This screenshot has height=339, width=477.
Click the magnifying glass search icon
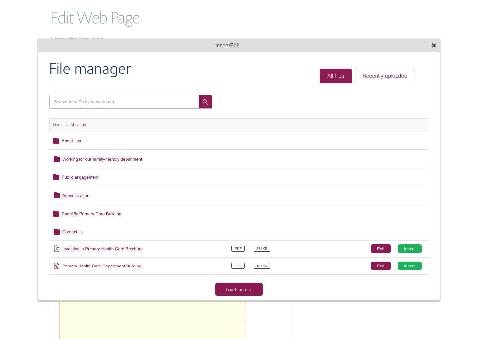205,102
